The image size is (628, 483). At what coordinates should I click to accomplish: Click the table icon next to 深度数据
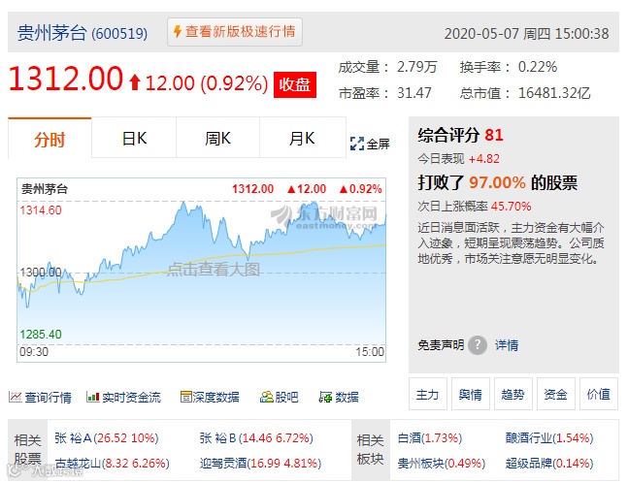point(186,397)
